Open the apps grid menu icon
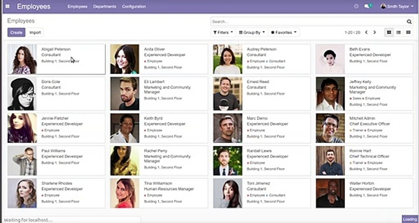Screen dimensions: 419x223 click(7, 6)
